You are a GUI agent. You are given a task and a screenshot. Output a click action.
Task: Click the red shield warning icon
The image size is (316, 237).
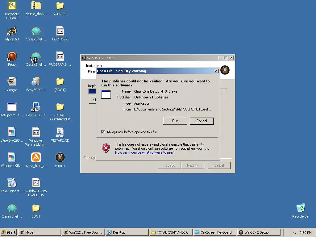[106, 148]
